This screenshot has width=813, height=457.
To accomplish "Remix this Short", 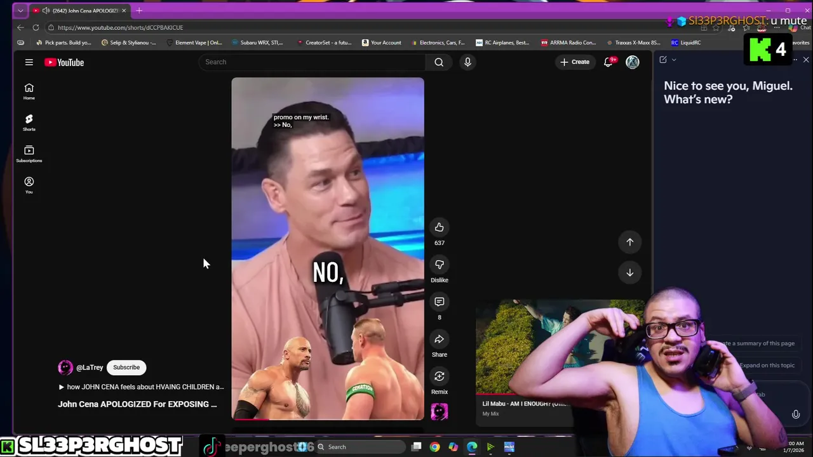I will pyautogui.click(x=440, y=376).
